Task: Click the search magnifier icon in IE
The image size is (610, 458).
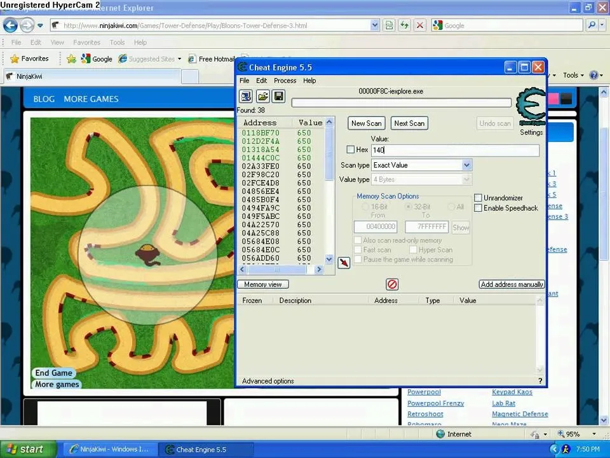Action: click(x=592, y=25)
